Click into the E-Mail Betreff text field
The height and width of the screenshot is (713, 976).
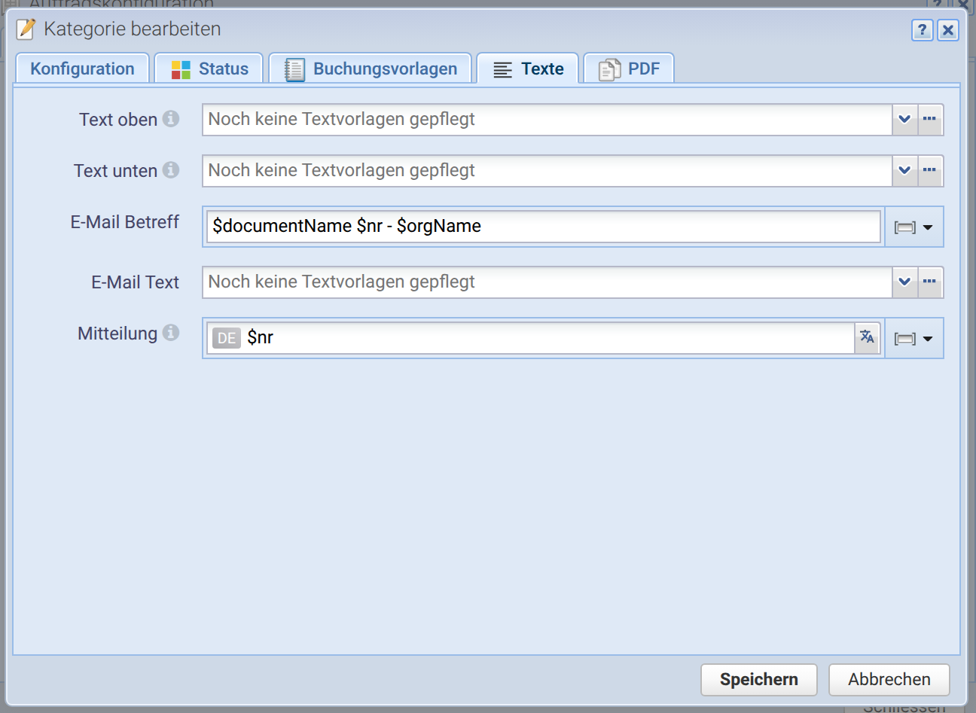point(543,227)
